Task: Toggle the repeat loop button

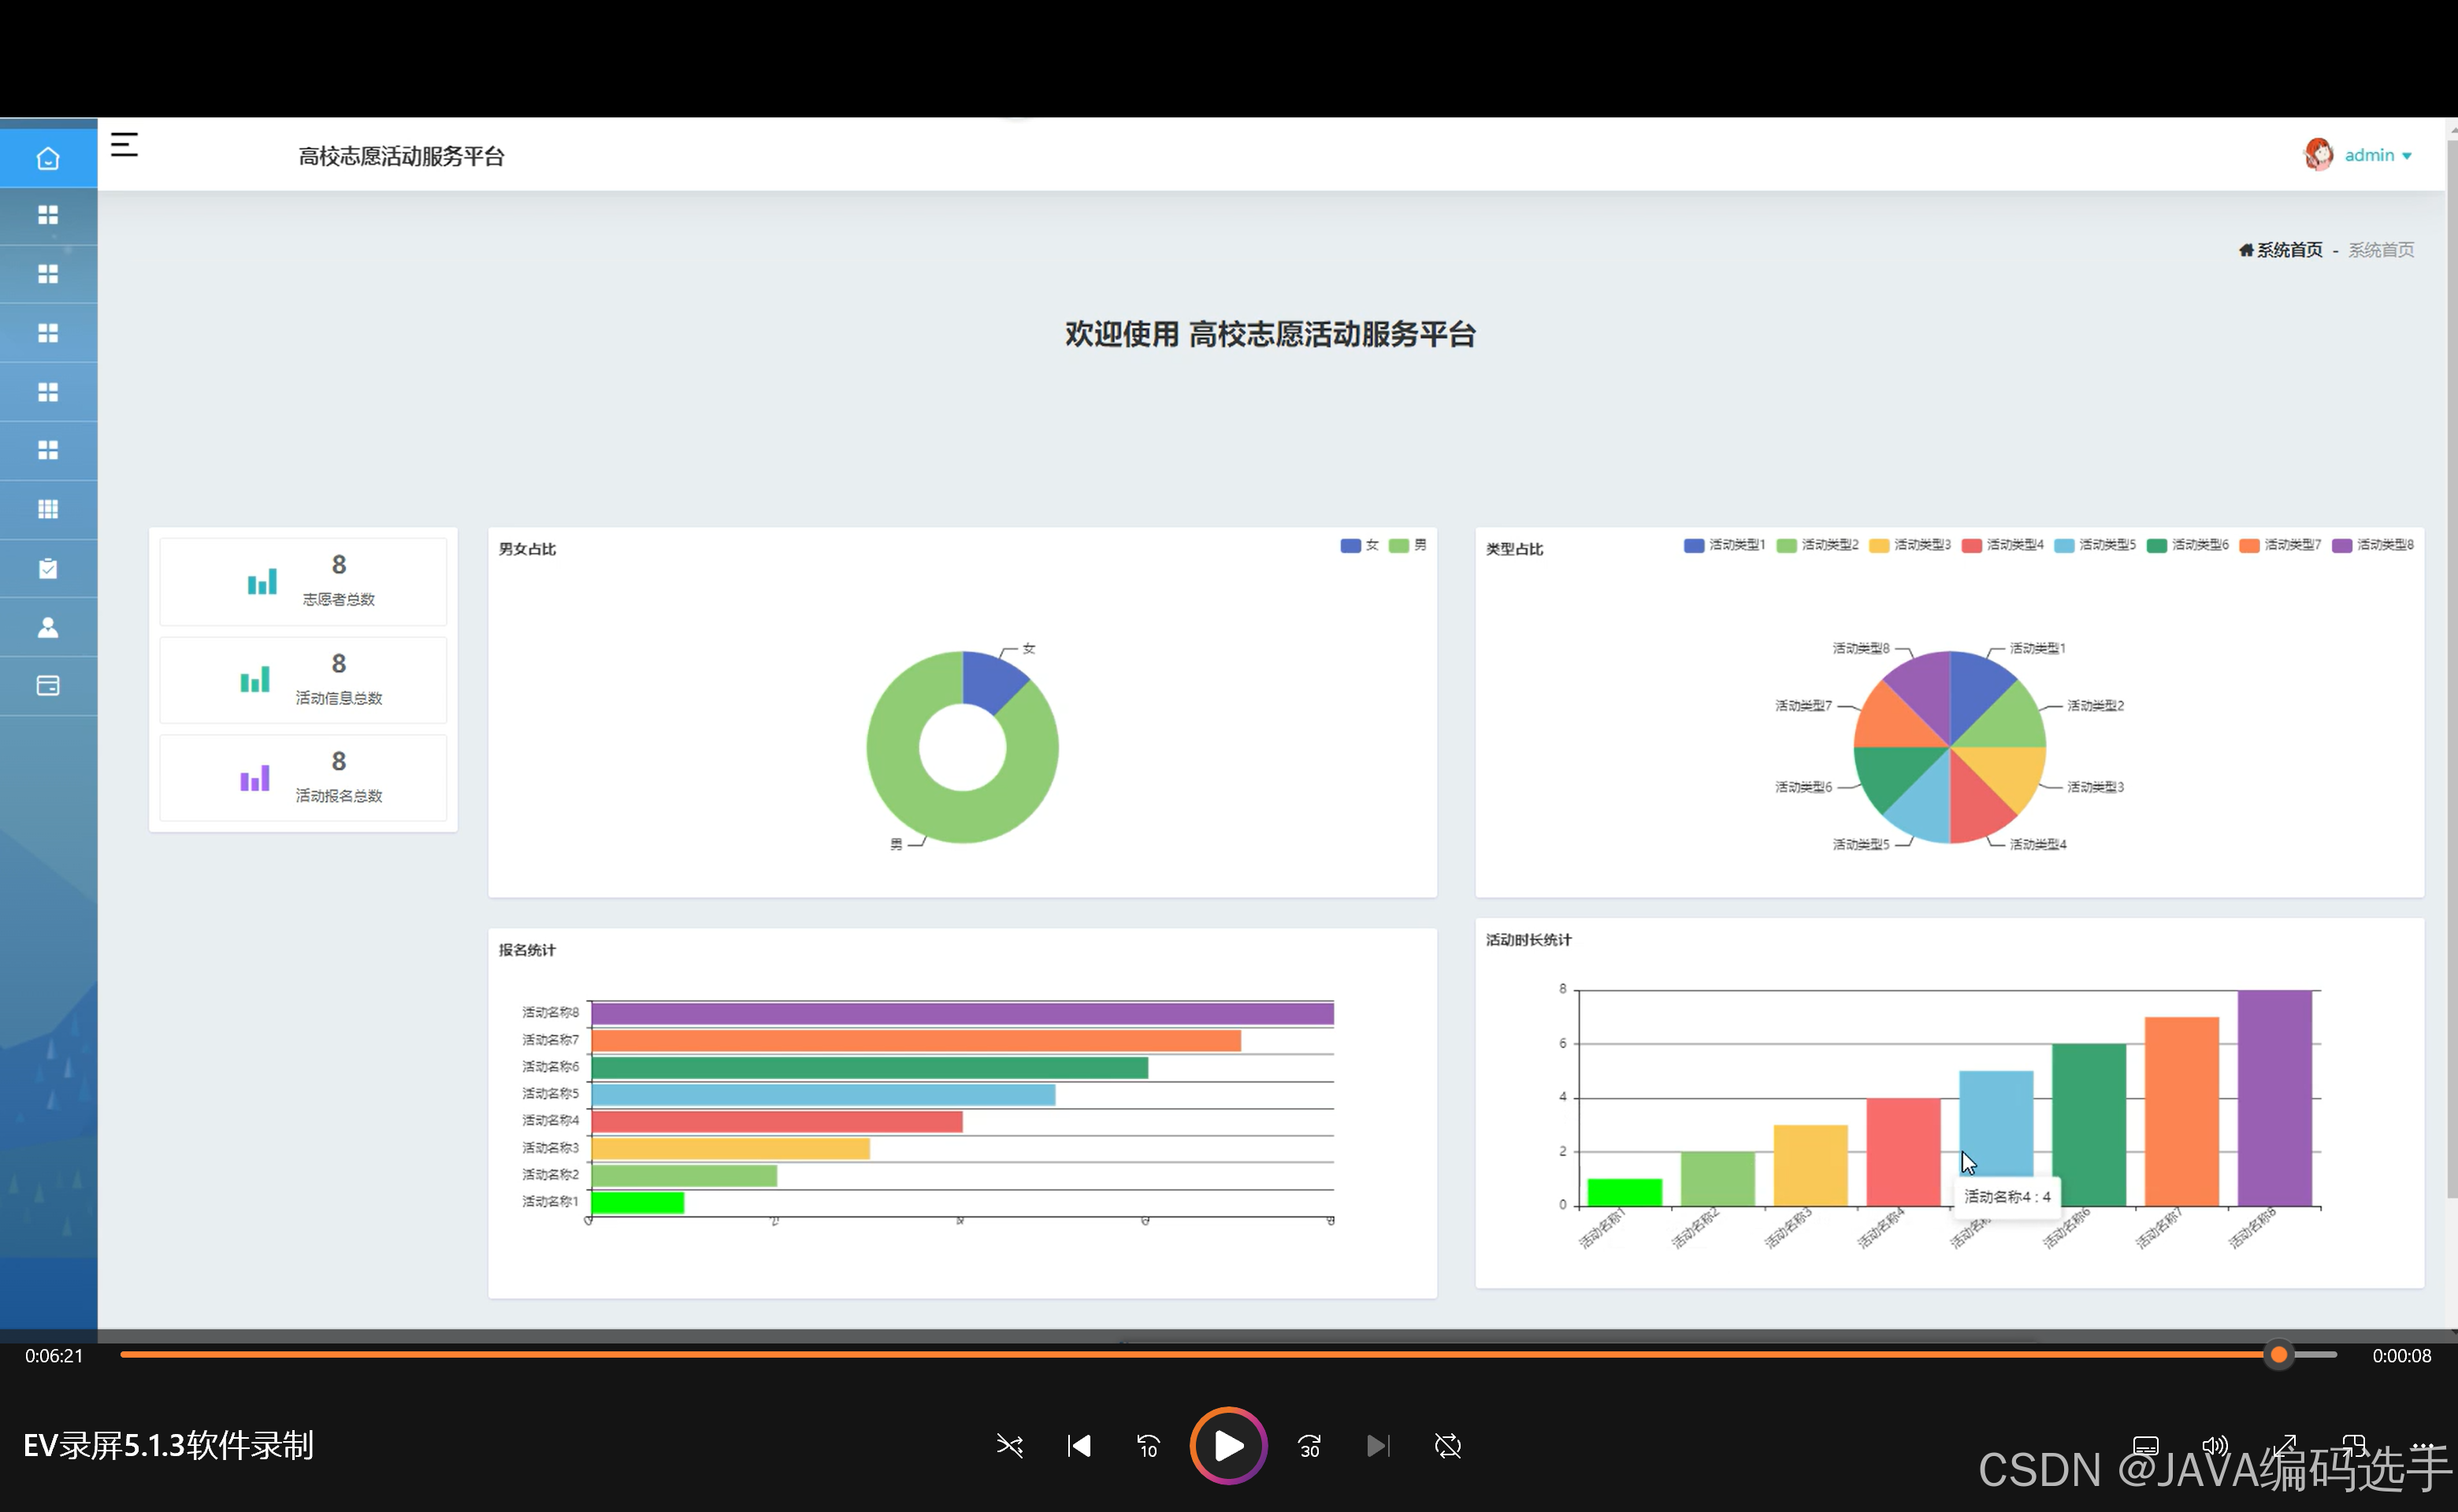Action: point(1447,1446)
